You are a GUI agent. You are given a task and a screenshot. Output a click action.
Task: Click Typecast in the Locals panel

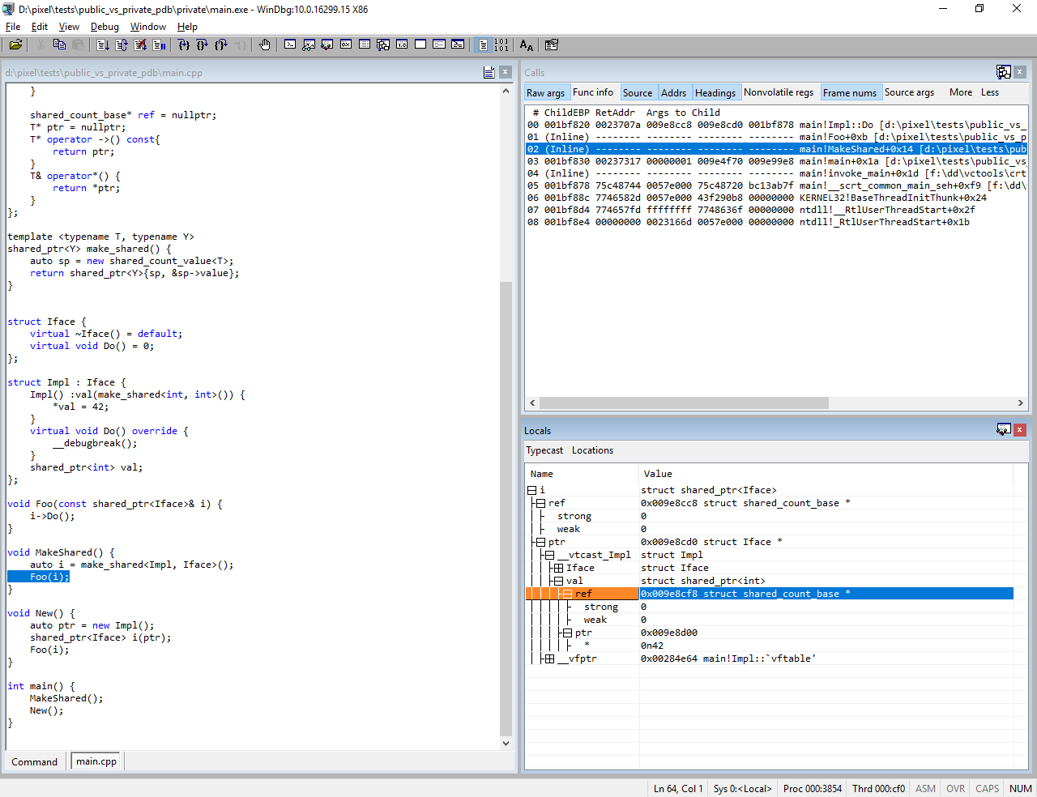click(x=544, y=450)
